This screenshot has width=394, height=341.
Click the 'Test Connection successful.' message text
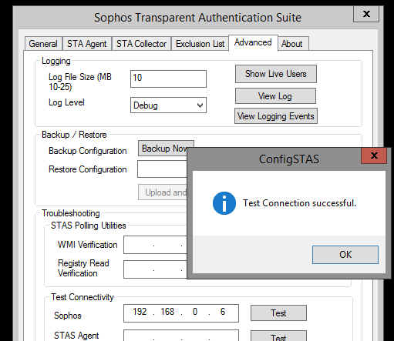(x=299, y=203)
